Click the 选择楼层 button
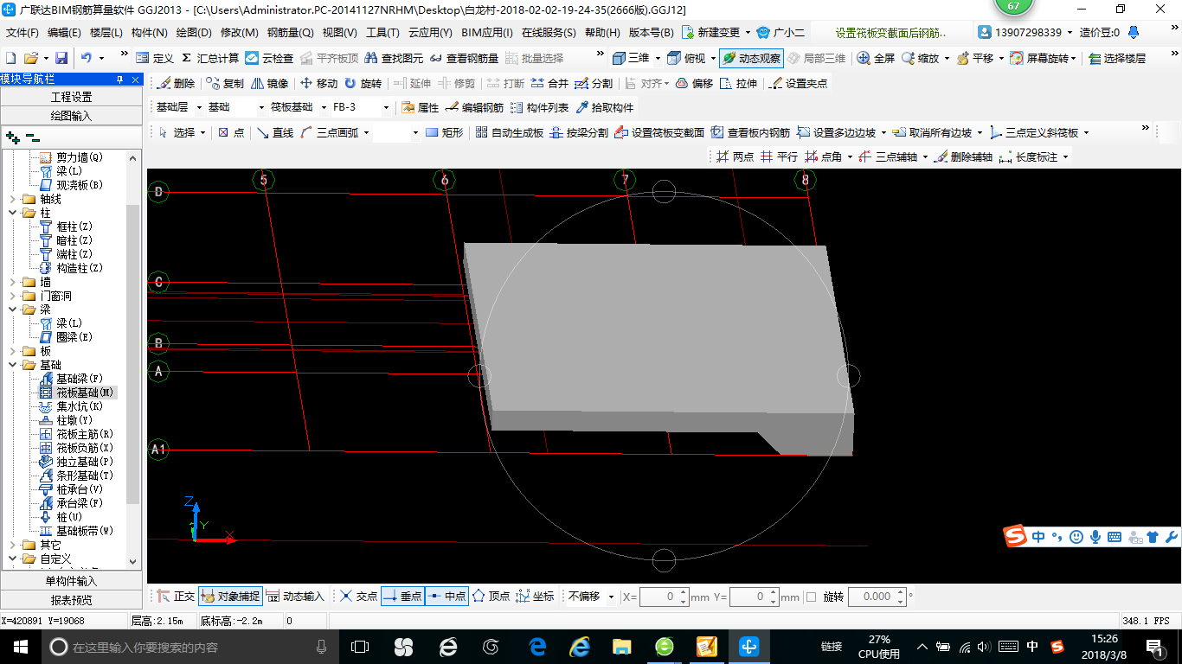This screenshot has height=664, width=1182. coord(1117,58)
